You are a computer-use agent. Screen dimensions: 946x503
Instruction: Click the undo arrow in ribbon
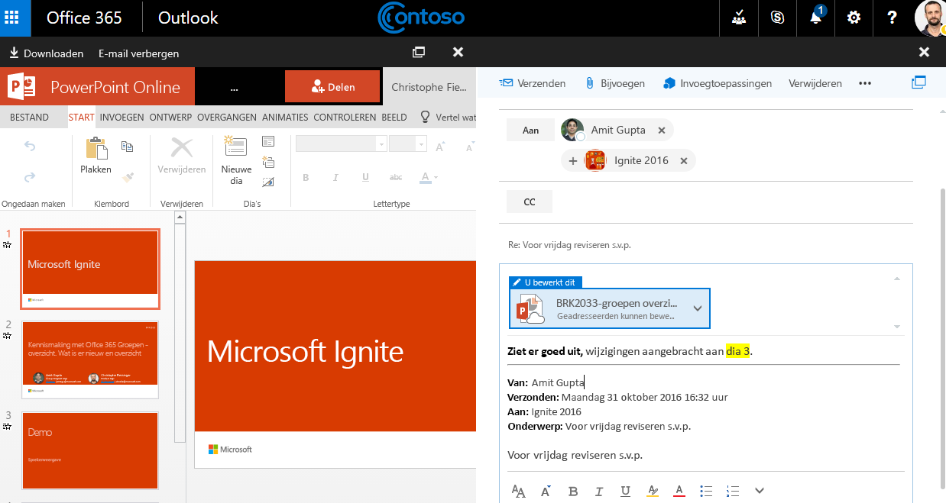(x=30, y=147)
